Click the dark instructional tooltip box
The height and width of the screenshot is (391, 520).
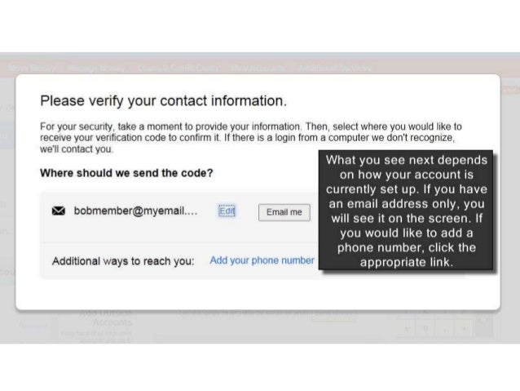(x=406, y=211)
